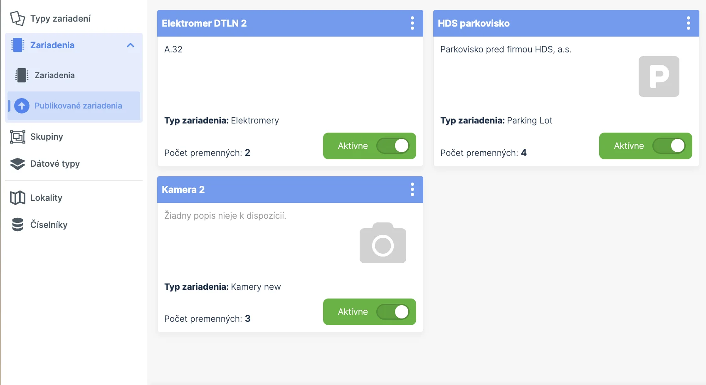Screen dimensions: 706x385
Task: Click the Publikované zariadenia upload arrow icon
Action: coord(22,106)
